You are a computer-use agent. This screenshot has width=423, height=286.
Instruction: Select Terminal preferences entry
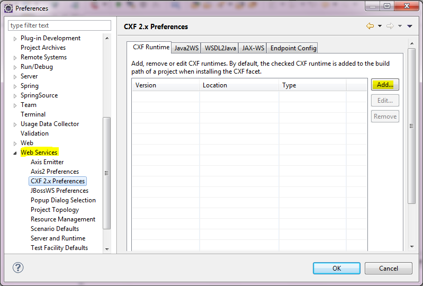pyautogui.click(x=33, y=114)
